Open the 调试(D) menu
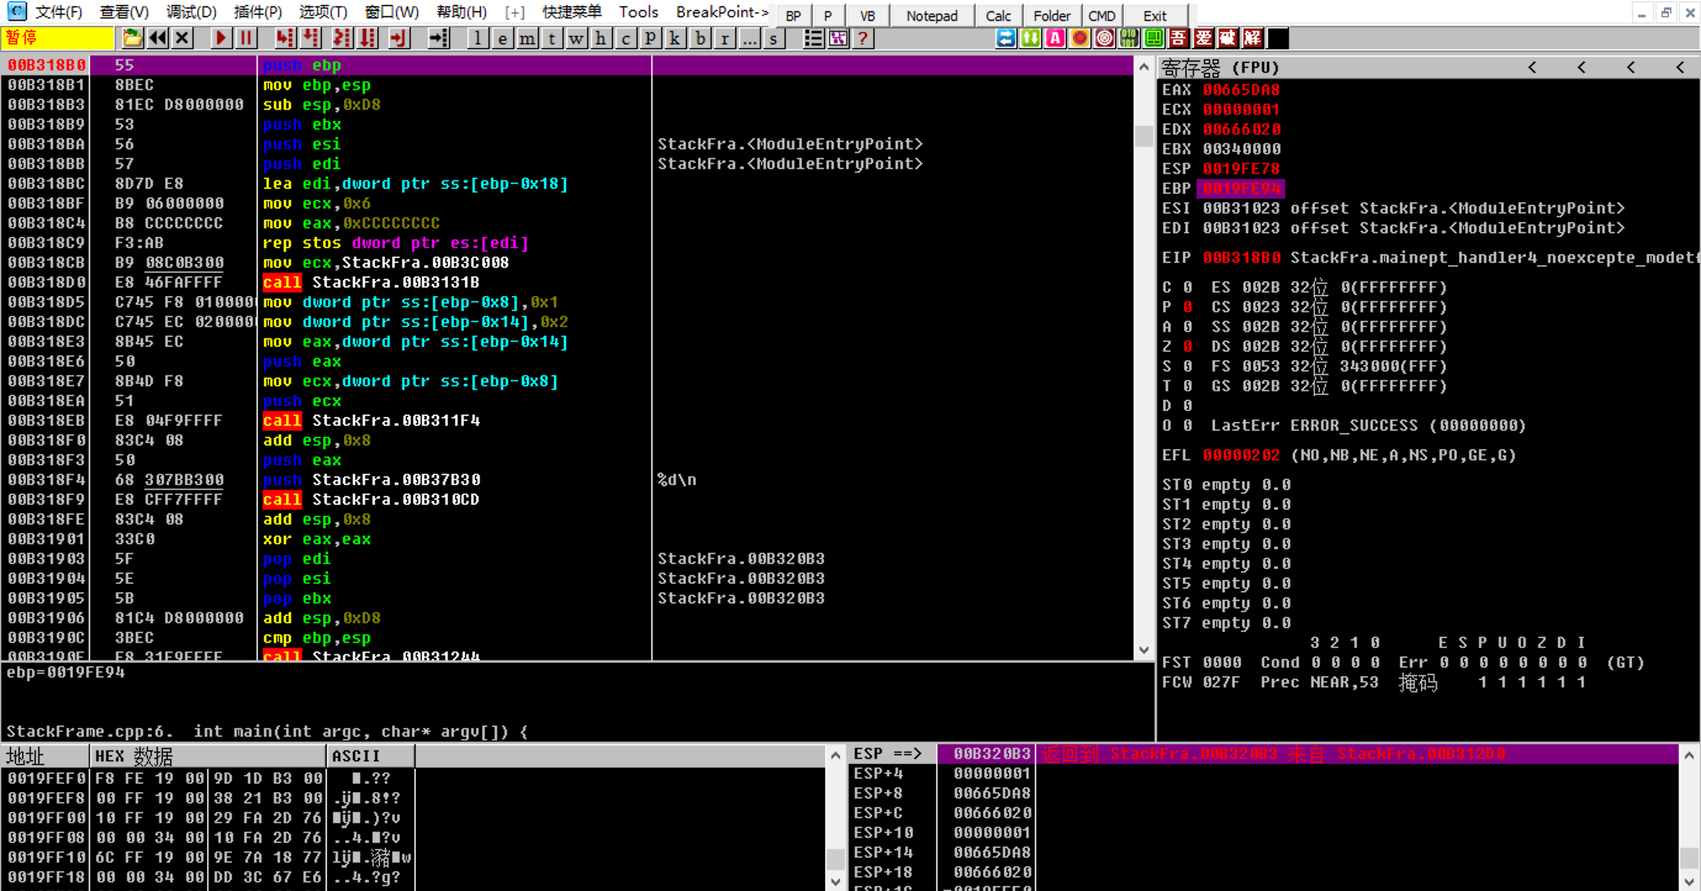 point(191,12)
